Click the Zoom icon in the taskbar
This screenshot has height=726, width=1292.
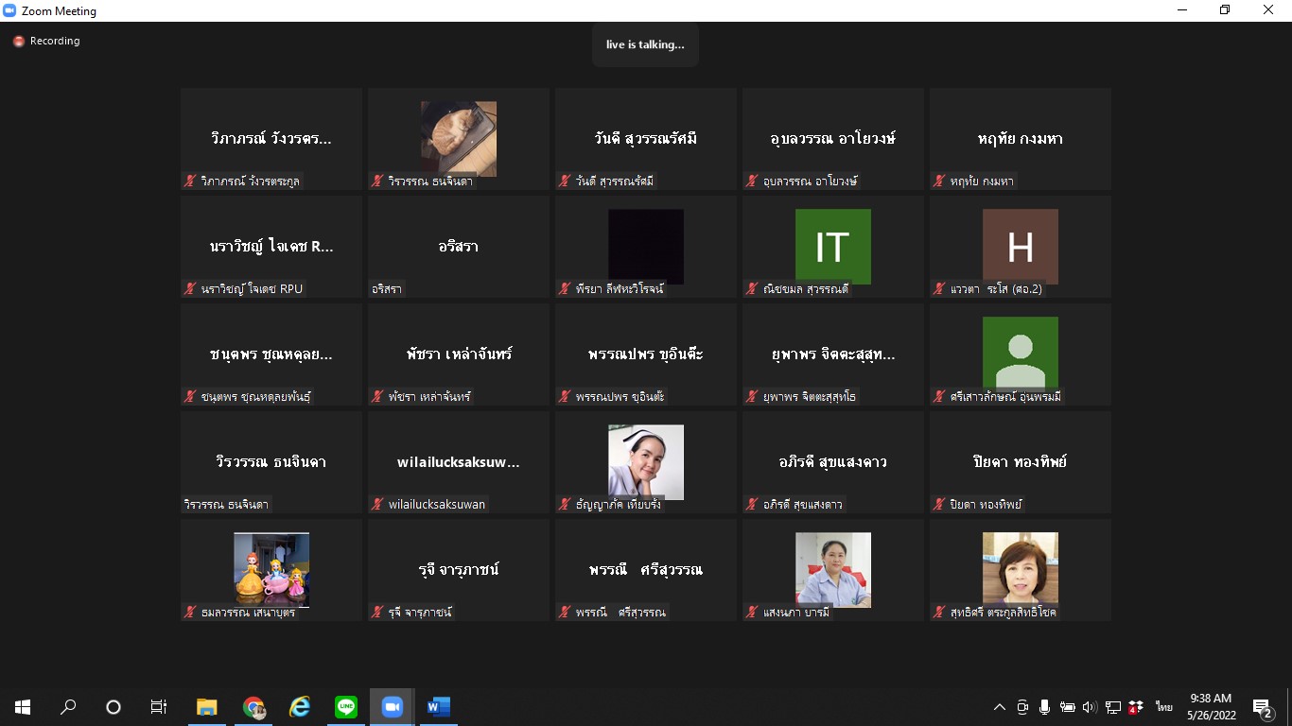(392, 707)
